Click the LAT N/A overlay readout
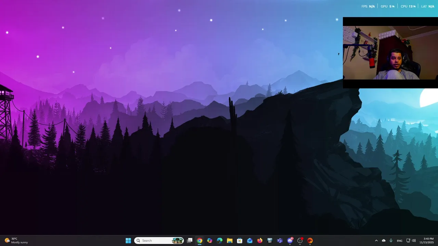Screen dimensions: 438x246 (x=428, y=6)
